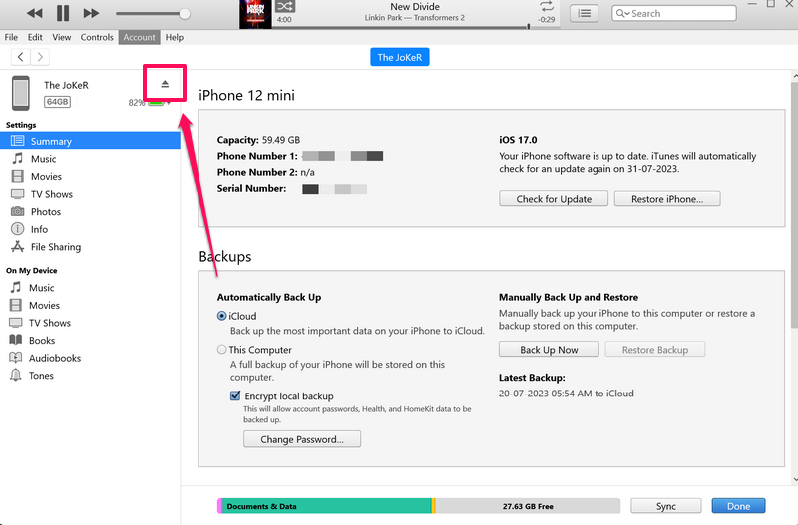
Task: Skip to the next track
Action: [x=91, y=13]
